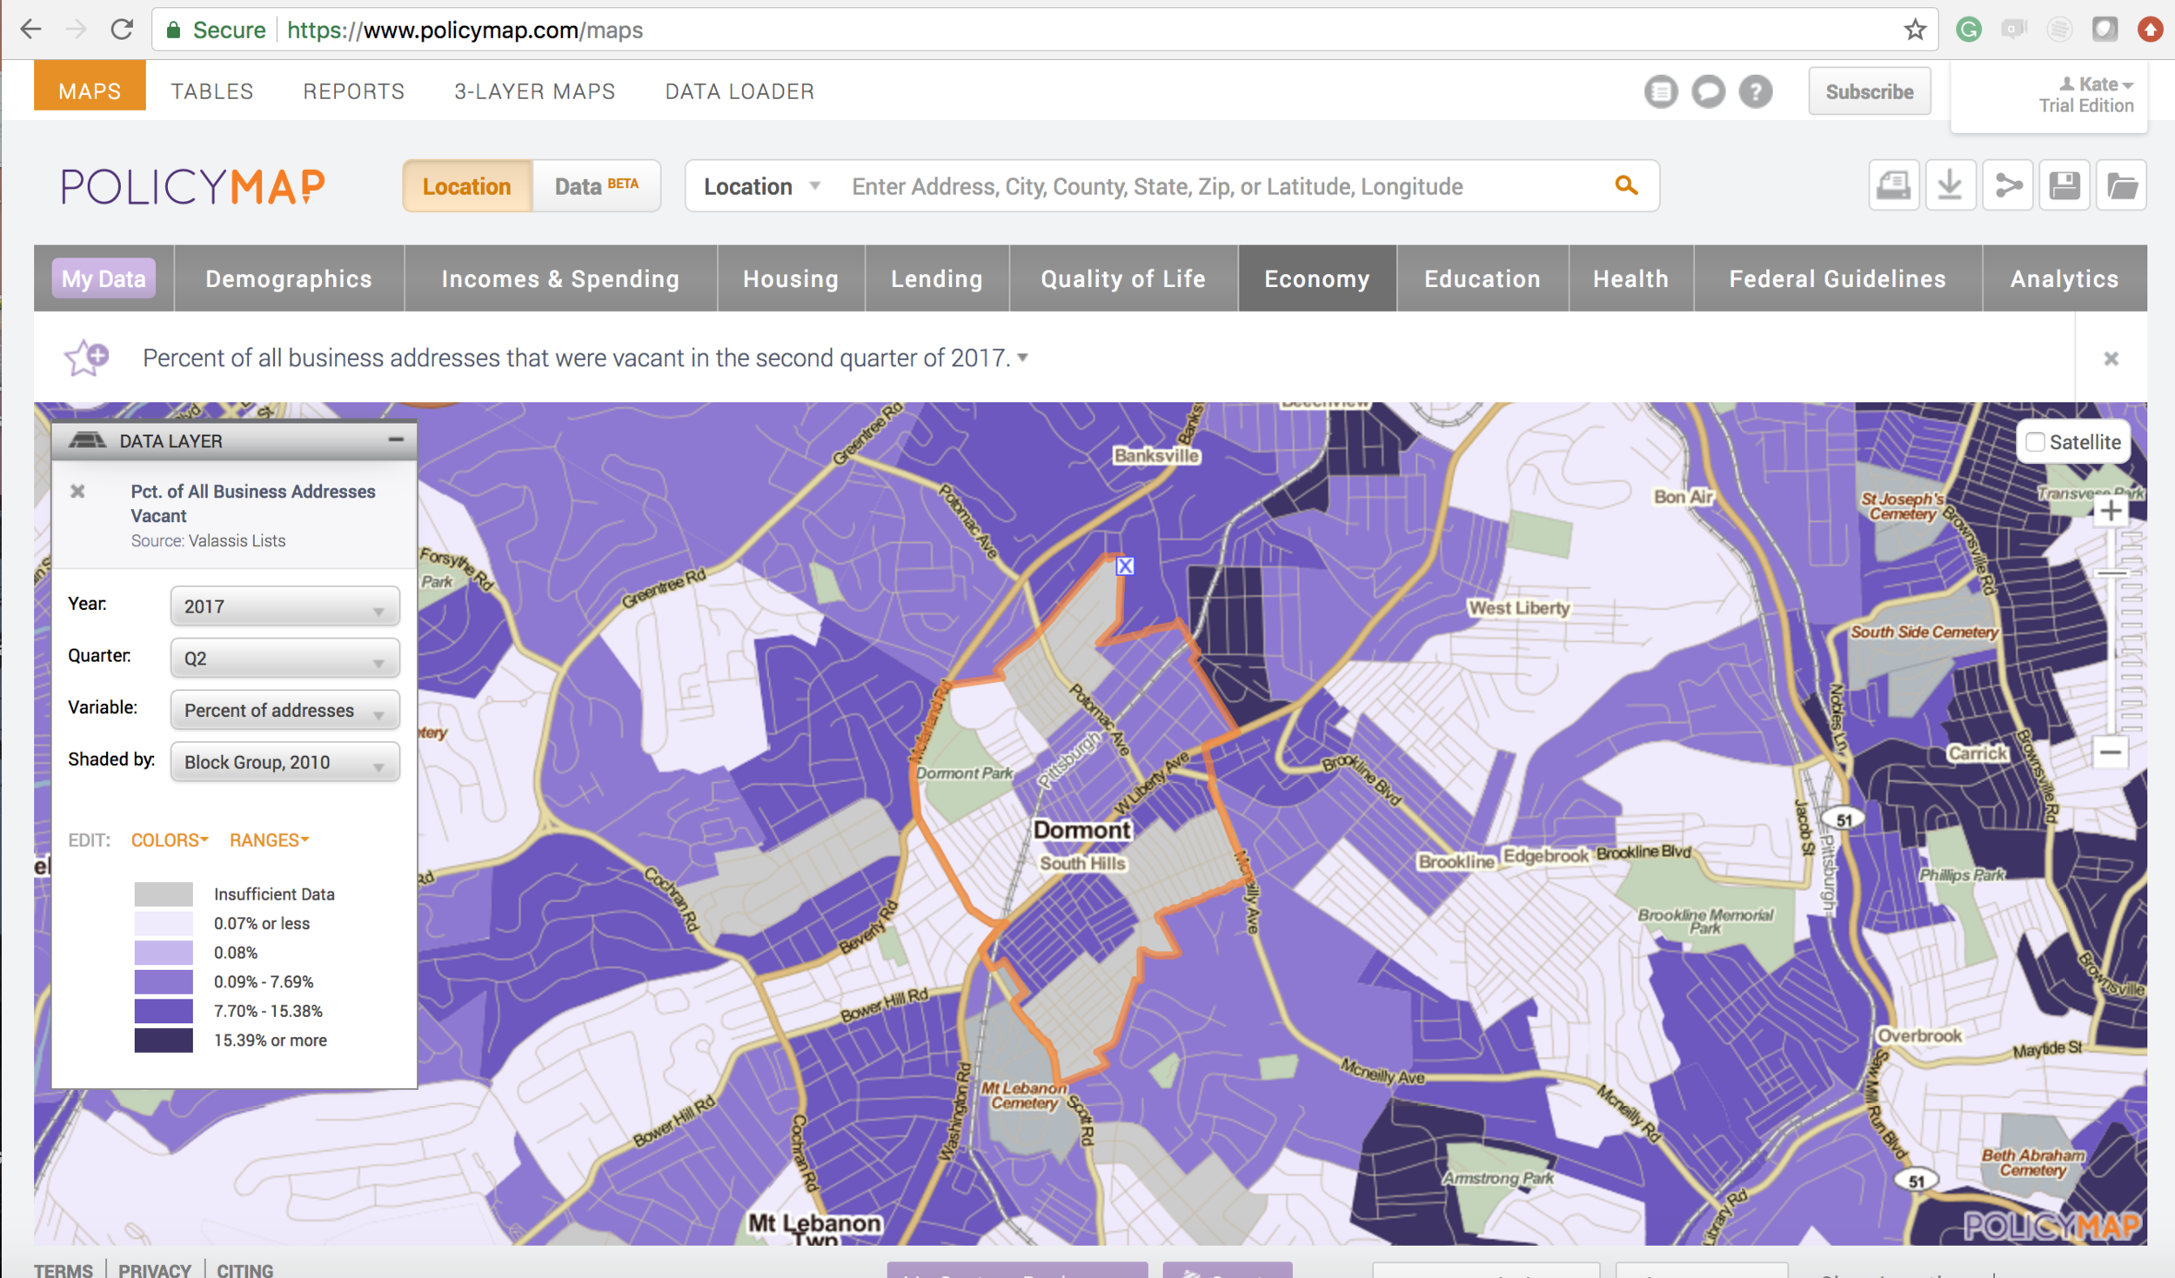Open the Federal Guidelines menu
The width and height of the screenshot is (2175, 1278).
pos(1837,278)
